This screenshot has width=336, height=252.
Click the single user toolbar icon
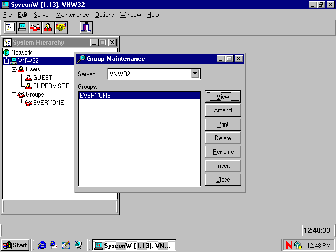pos(48,27)
